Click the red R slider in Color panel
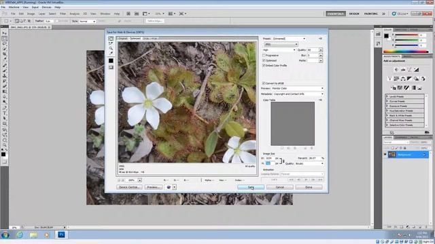 [406, 35]
